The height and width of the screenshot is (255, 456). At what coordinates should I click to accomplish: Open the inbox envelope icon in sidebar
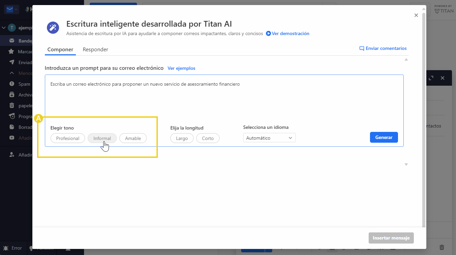[12, 41]
